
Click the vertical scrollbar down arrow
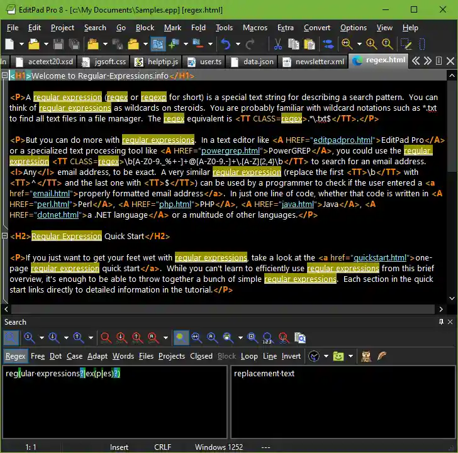[452, 298]
